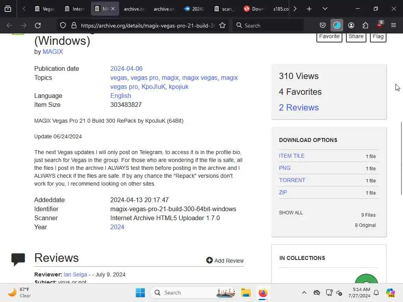This screenshot has height=302, width=403.
Task: Jump to the 2 Reviews link
Action: 299,108
